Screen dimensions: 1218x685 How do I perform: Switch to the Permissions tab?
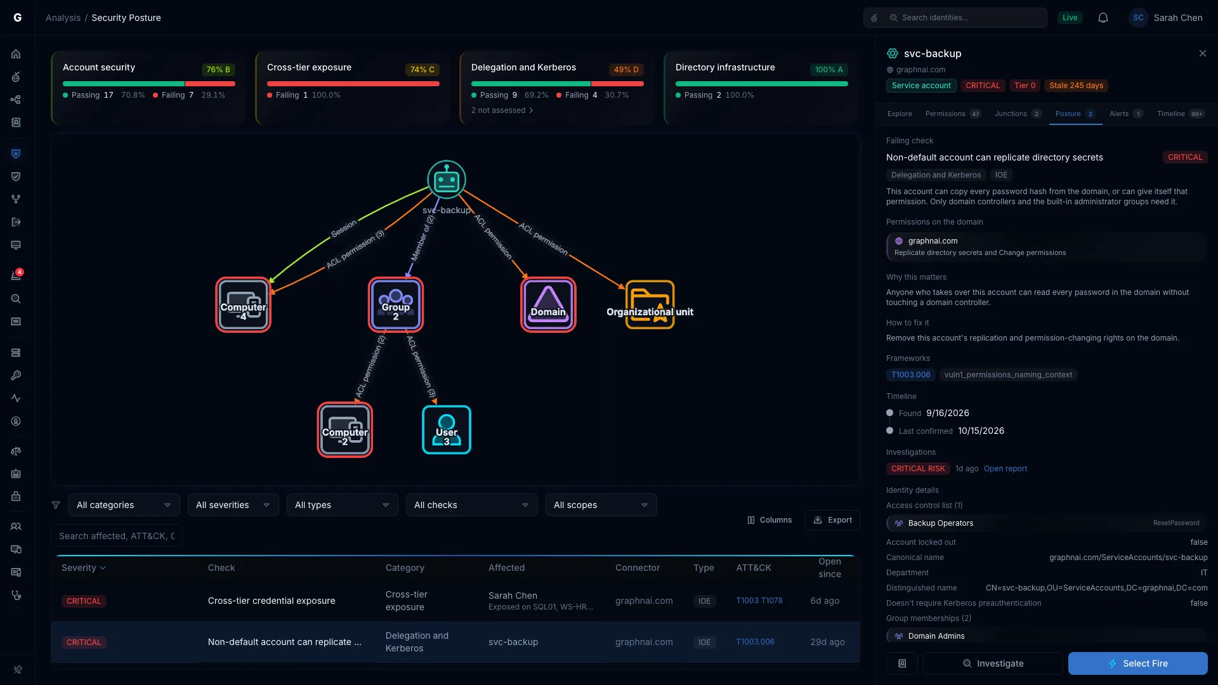953,114
